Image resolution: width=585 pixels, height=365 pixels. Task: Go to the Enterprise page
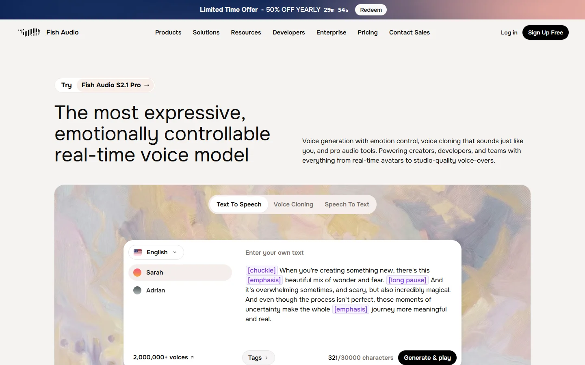(331, 32)
